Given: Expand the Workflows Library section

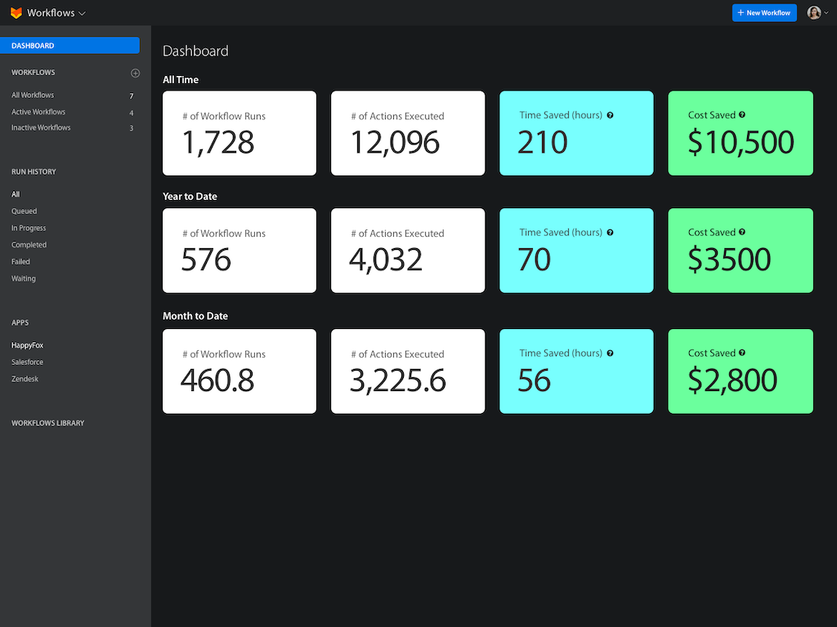Looking at the screenshot, I should click(47, 423).
